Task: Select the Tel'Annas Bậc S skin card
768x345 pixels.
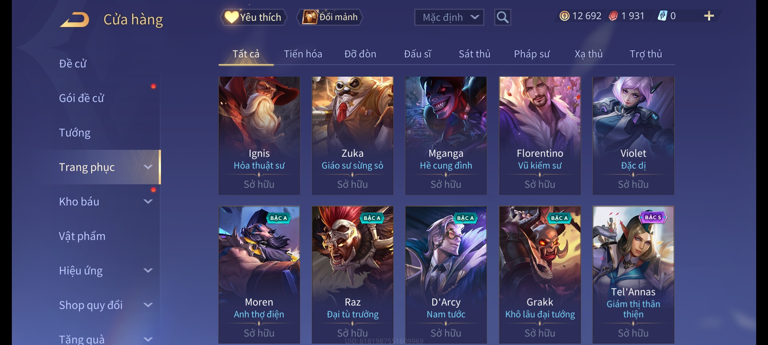Action: click(633, 275)
